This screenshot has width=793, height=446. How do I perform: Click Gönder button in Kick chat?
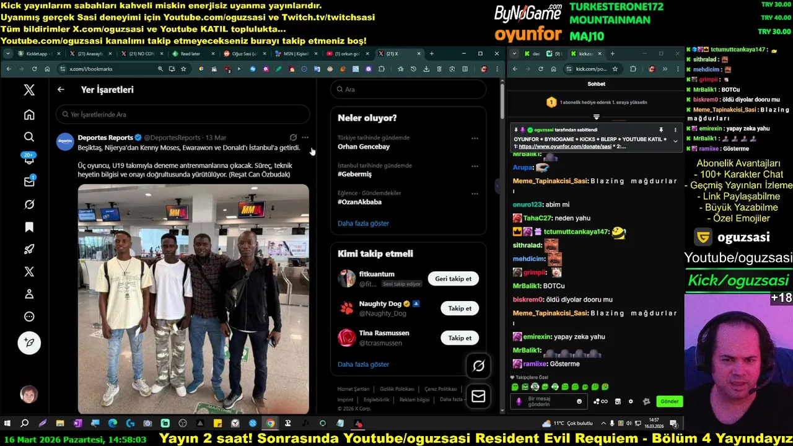pos(669,401)
